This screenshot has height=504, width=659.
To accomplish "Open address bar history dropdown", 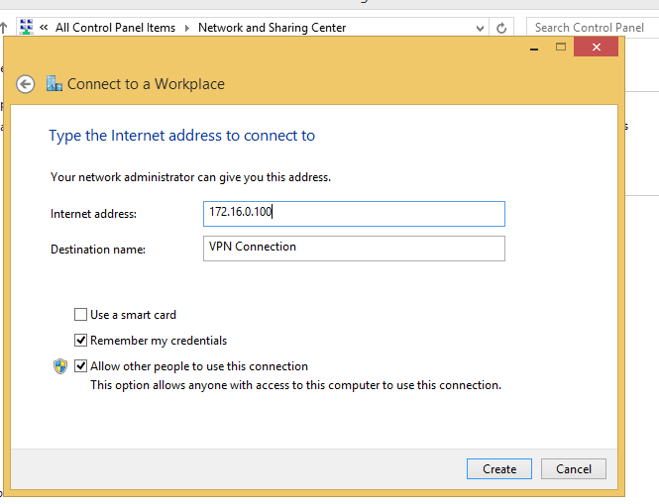I will click(480, 28).
